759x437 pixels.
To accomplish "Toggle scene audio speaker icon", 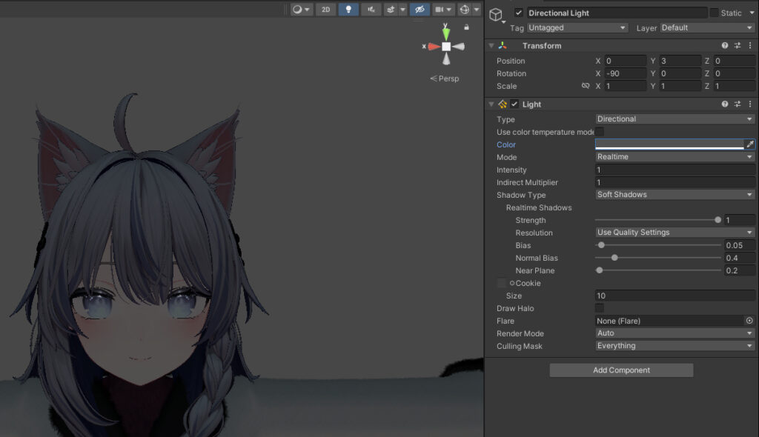I will pyautogui.click(x=371, y=10).
